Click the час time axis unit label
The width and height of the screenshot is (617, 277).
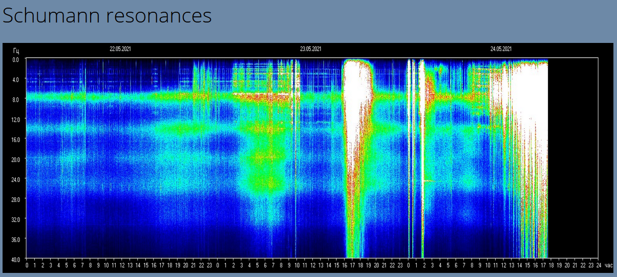pos(609,266)
